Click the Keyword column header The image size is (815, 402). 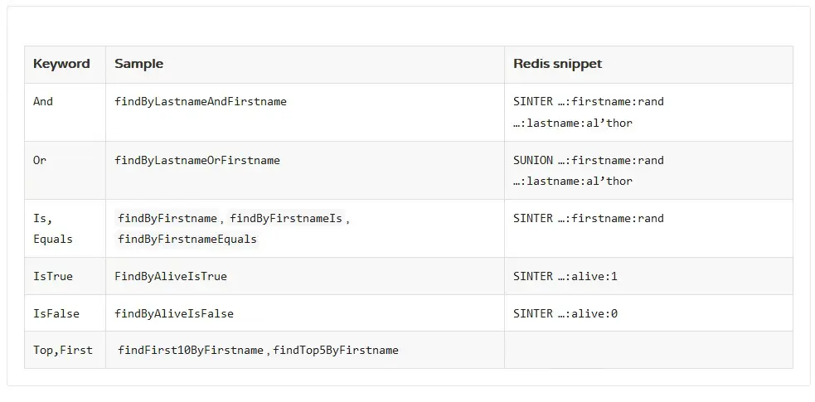pos(61,64)
